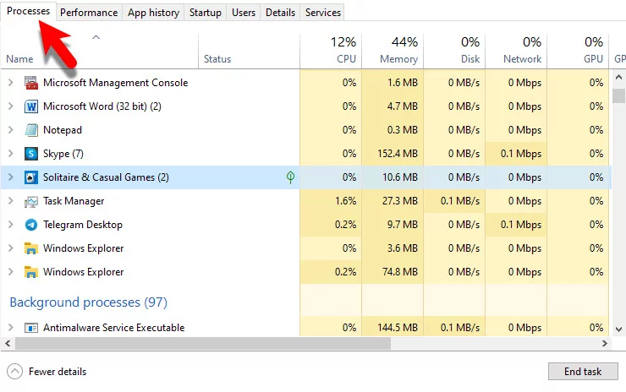Sort by the Network column header
The width and height of the screenshot is (626, 392).
tap(516, 51)
